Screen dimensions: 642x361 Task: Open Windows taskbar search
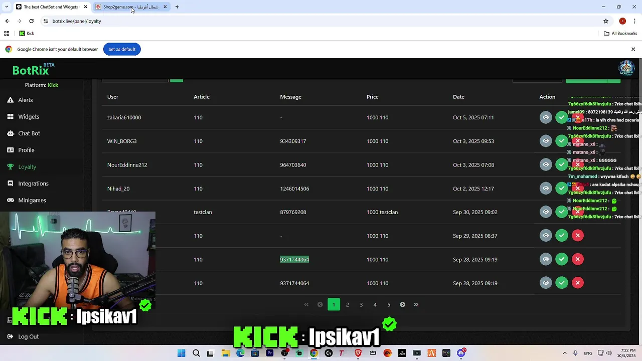click(x=196, y=353)
